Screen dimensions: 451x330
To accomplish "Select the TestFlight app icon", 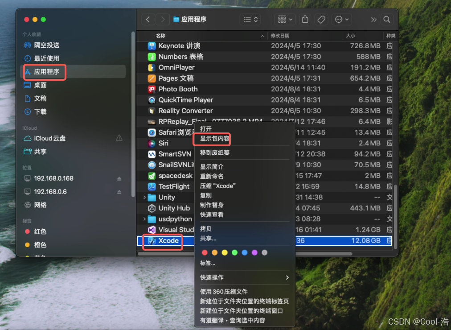I will [x=152, y=186].
